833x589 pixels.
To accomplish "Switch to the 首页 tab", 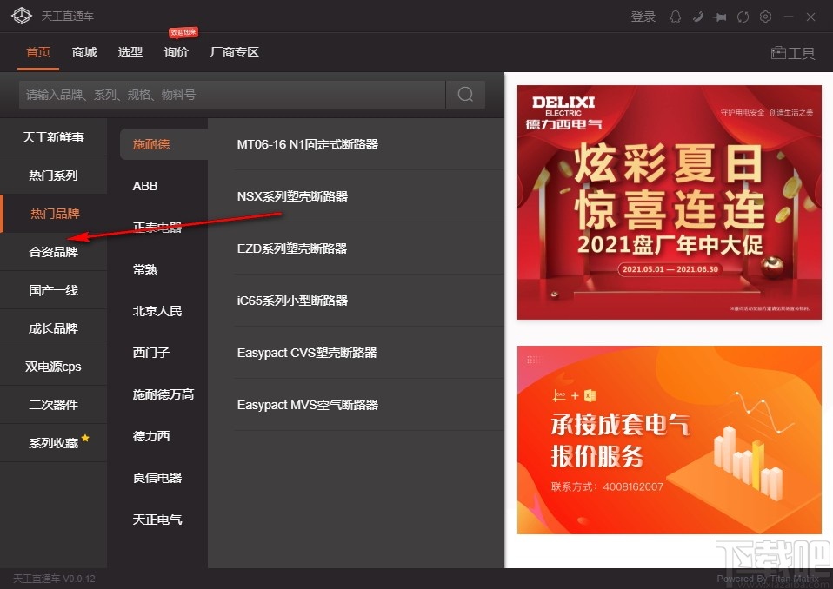I will click(38, 52).
